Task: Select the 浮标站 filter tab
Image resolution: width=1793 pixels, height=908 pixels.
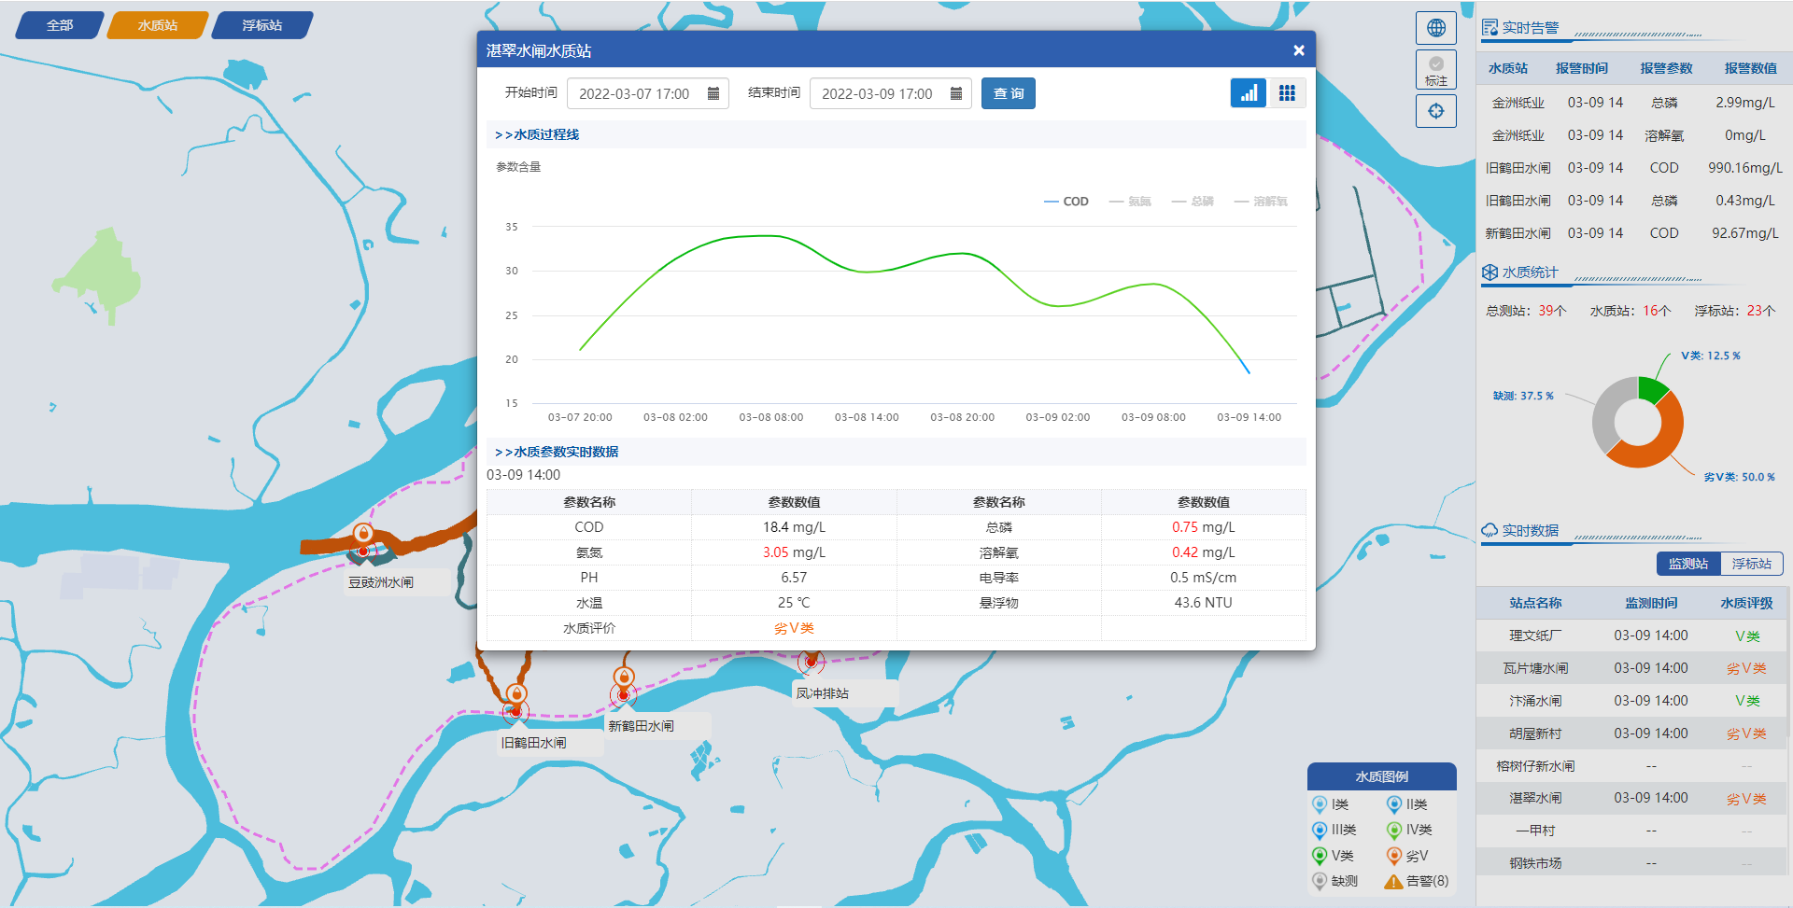Action: tap(262, 25)
